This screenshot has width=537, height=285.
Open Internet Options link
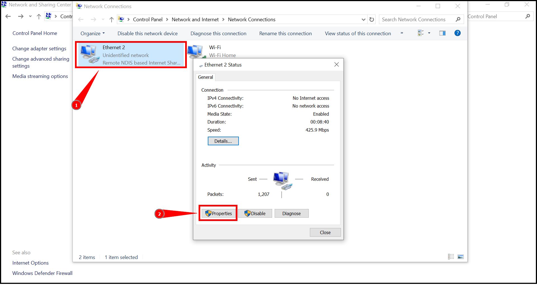click(30, 263)
